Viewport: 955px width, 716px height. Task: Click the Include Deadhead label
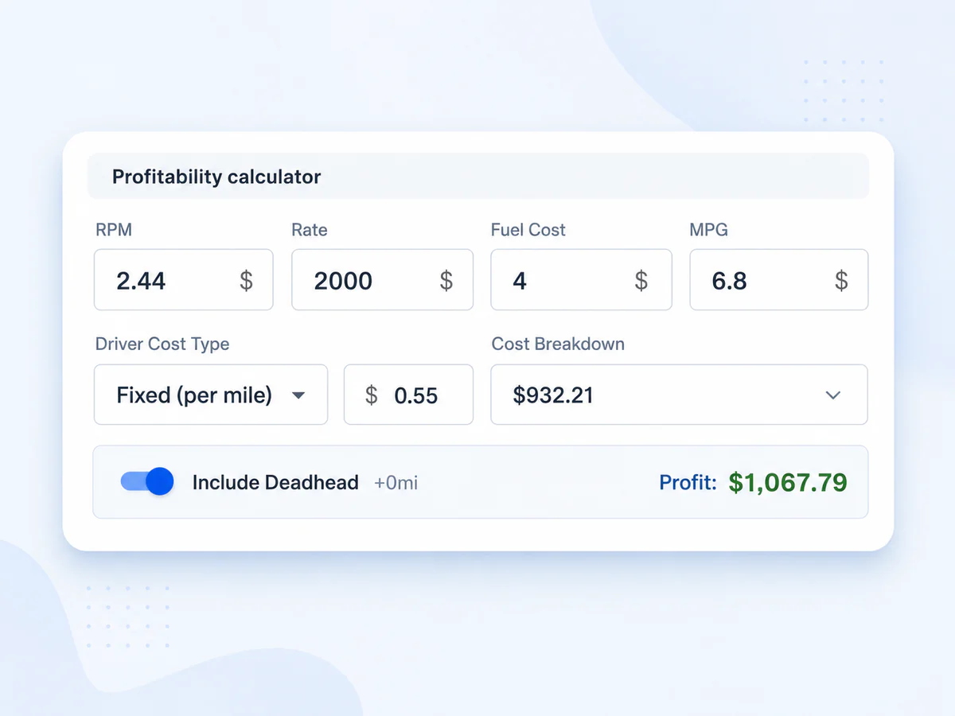tap(275, 482)
